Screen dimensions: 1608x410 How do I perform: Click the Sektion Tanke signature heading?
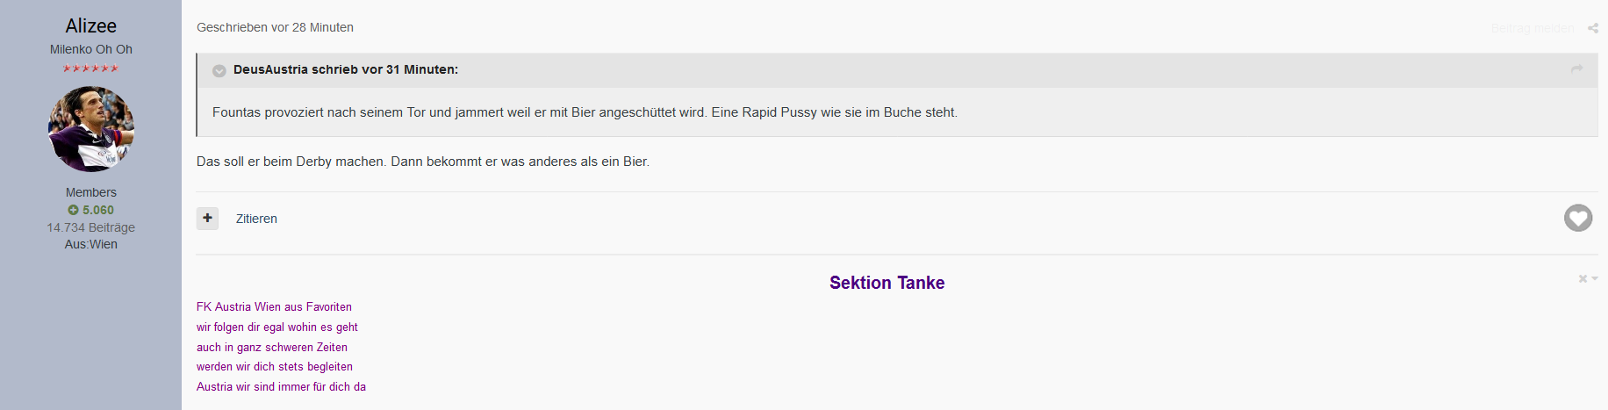887,283
